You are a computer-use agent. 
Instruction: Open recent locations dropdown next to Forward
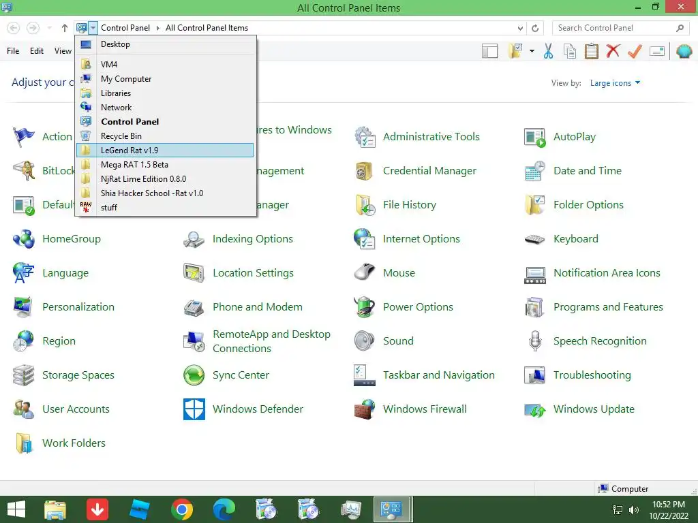click(49, 28)
